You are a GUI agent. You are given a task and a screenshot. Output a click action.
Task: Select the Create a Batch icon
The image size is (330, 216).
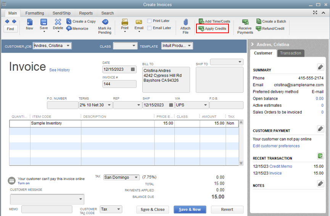[x=259, y=21]
